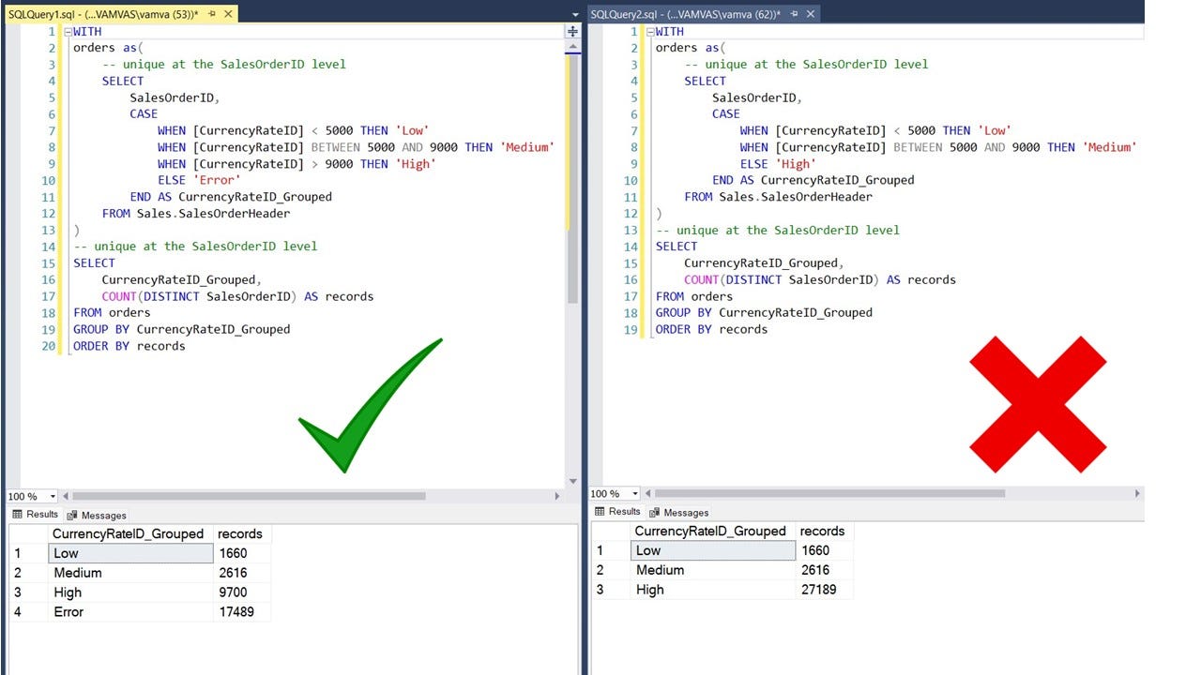Viewport: 1201px width, 675px height.
Task: Collapse the WITH block in SQLQuery2
Action: tap(650, 32)
